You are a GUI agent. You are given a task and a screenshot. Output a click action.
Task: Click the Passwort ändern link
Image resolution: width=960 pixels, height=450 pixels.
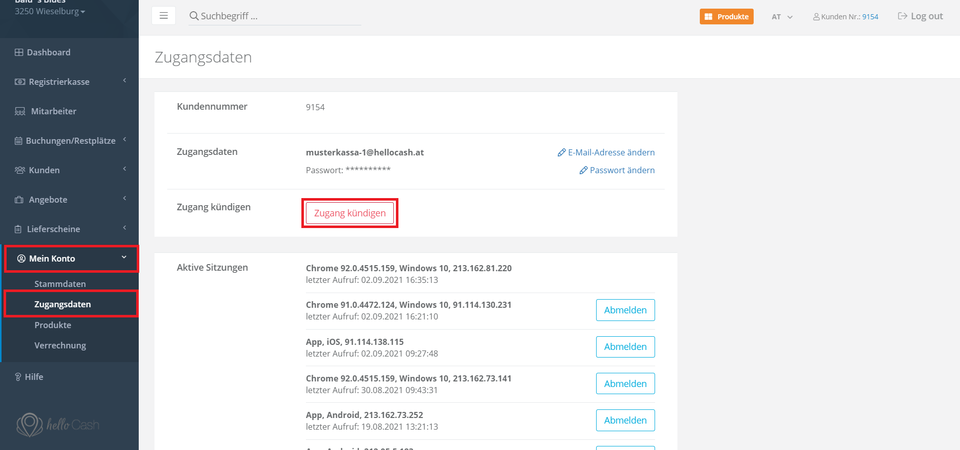pyautogui.click(x=622, y=170)
